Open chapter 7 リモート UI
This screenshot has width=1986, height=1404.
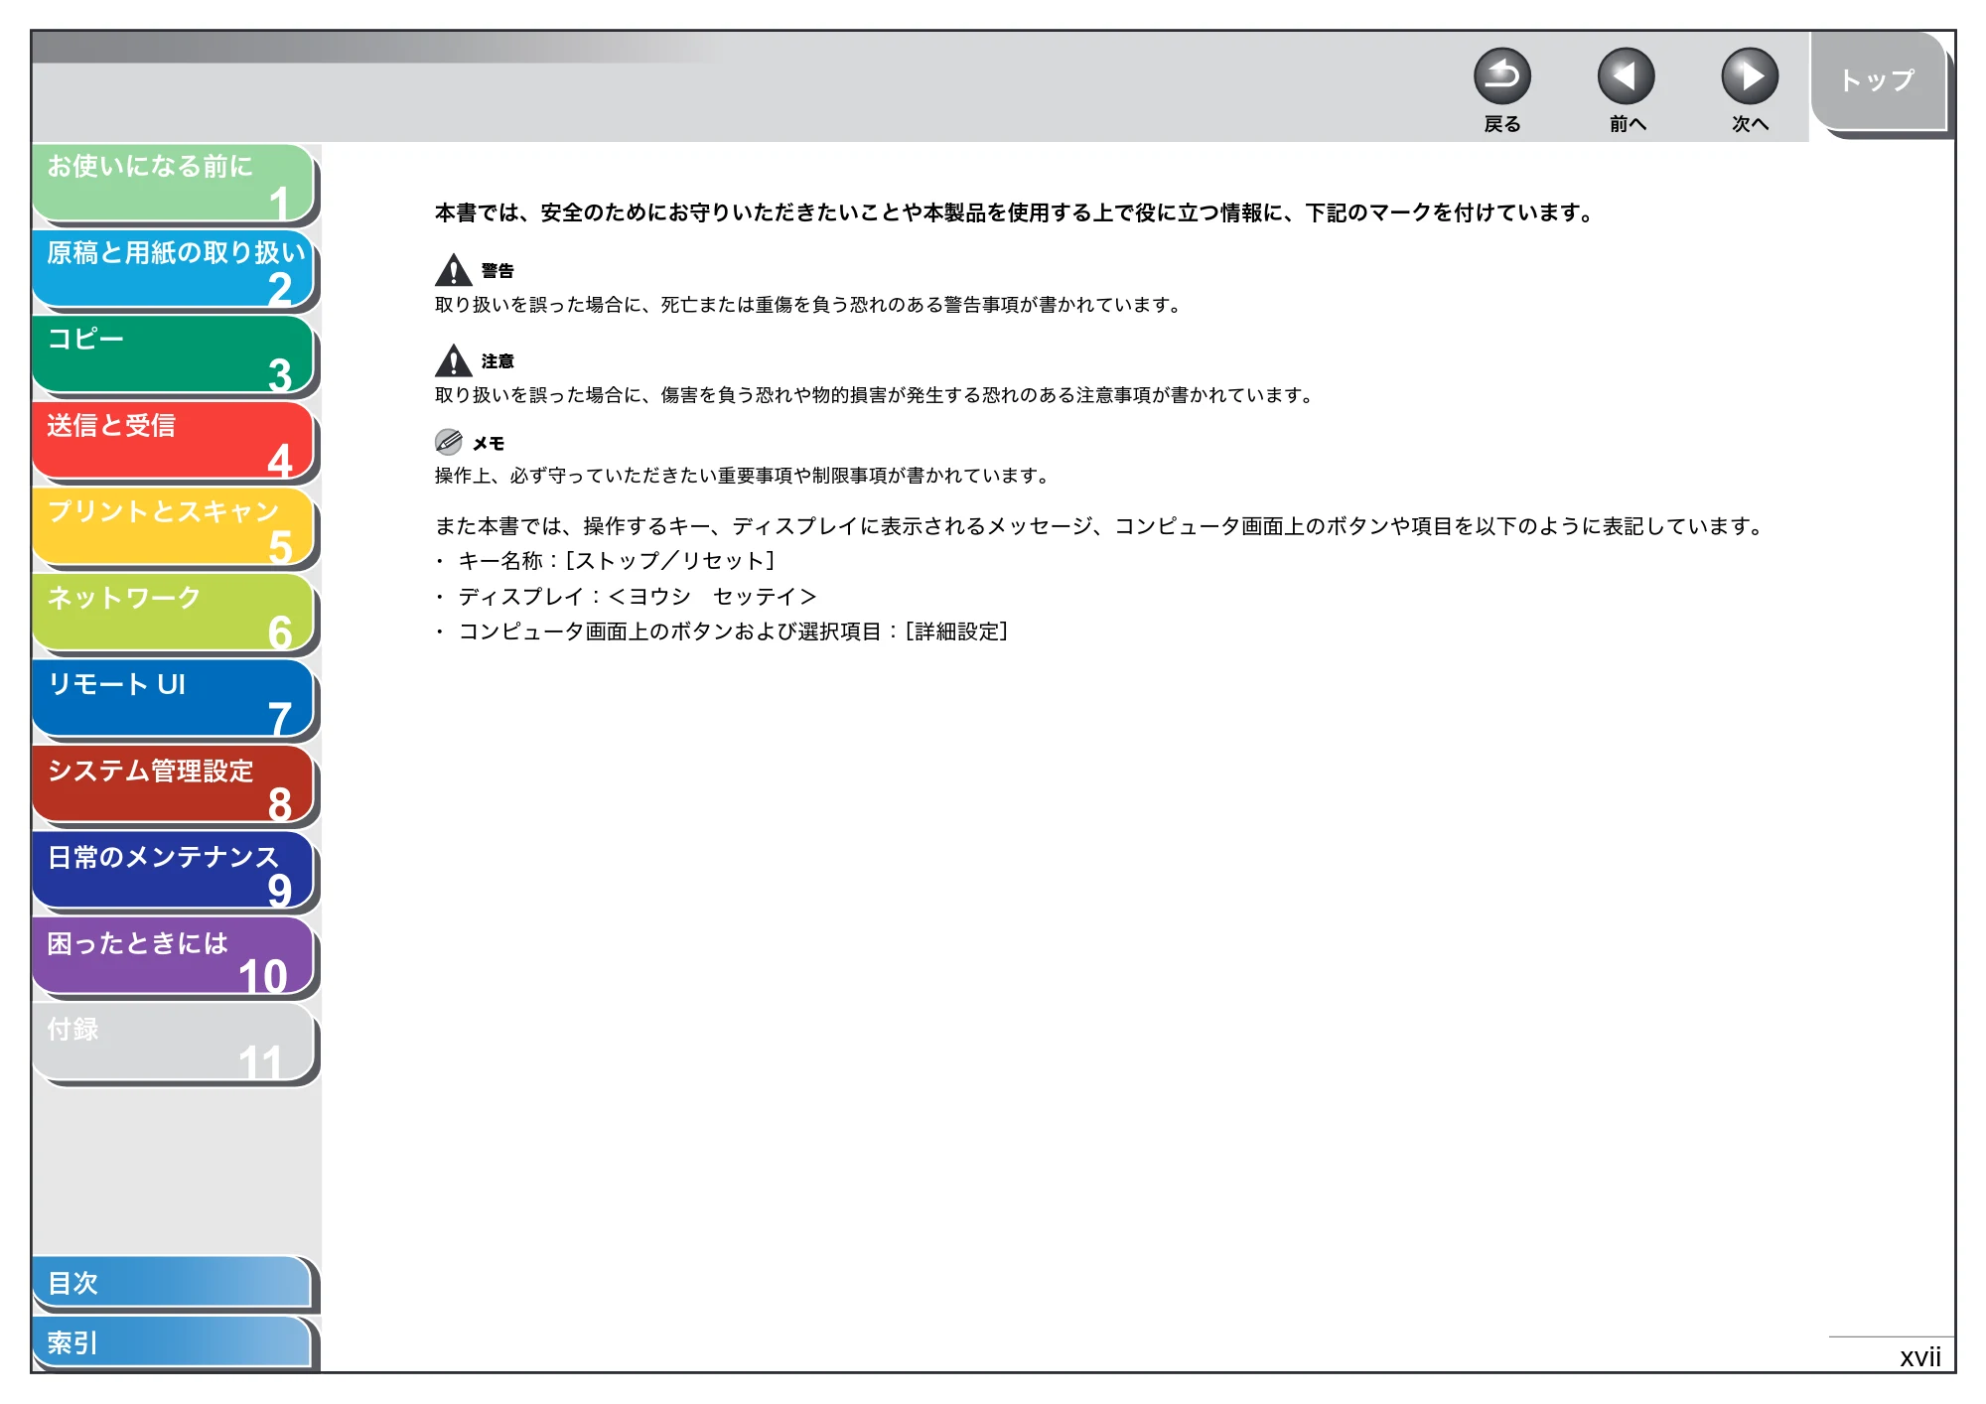(x=174, y=700)
